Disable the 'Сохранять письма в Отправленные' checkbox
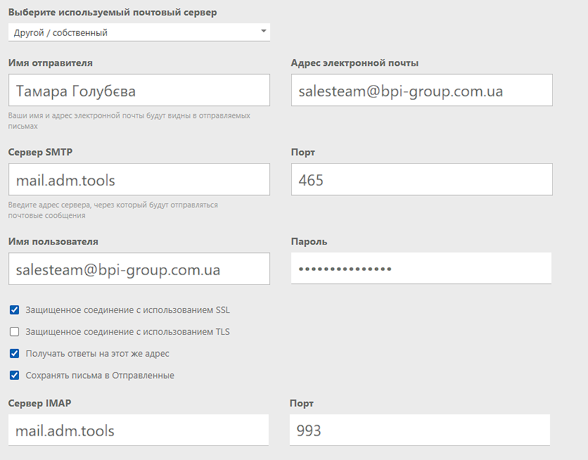Image resolution: width=588 pixels, height=460 pixels. (14, 376)
